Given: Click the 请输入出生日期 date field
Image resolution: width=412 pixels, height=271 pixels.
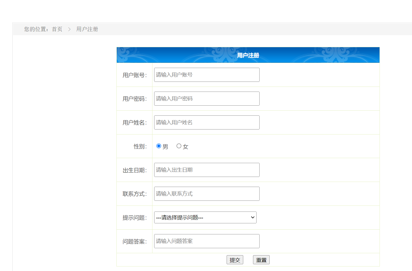Looking at the screenshot, I should tap(207, 170).
